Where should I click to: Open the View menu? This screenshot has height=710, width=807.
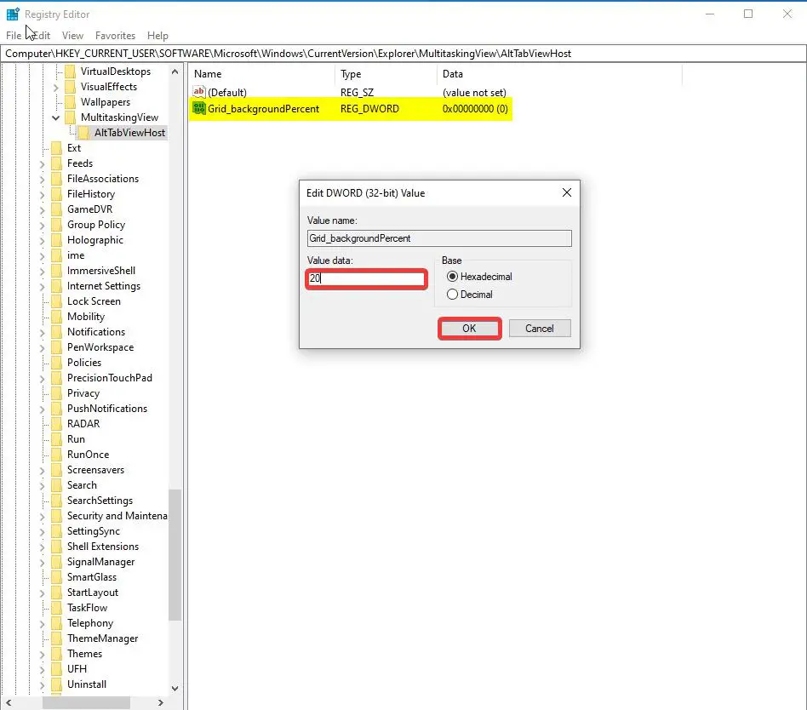click(72, 36)
